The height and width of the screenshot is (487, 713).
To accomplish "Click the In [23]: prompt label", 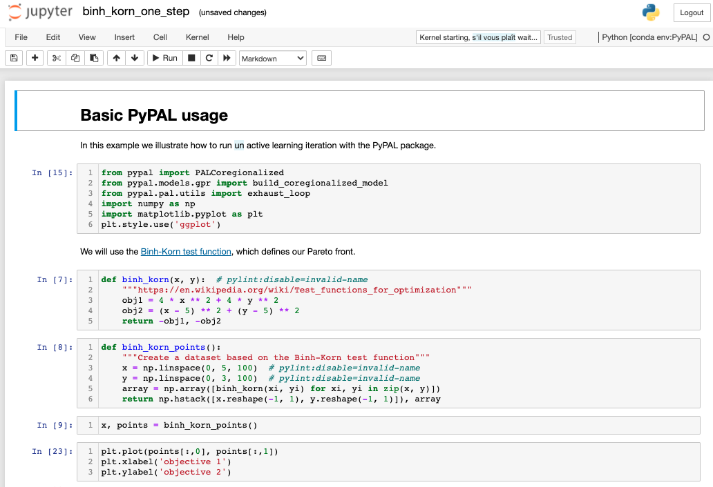I will [53, 451].
